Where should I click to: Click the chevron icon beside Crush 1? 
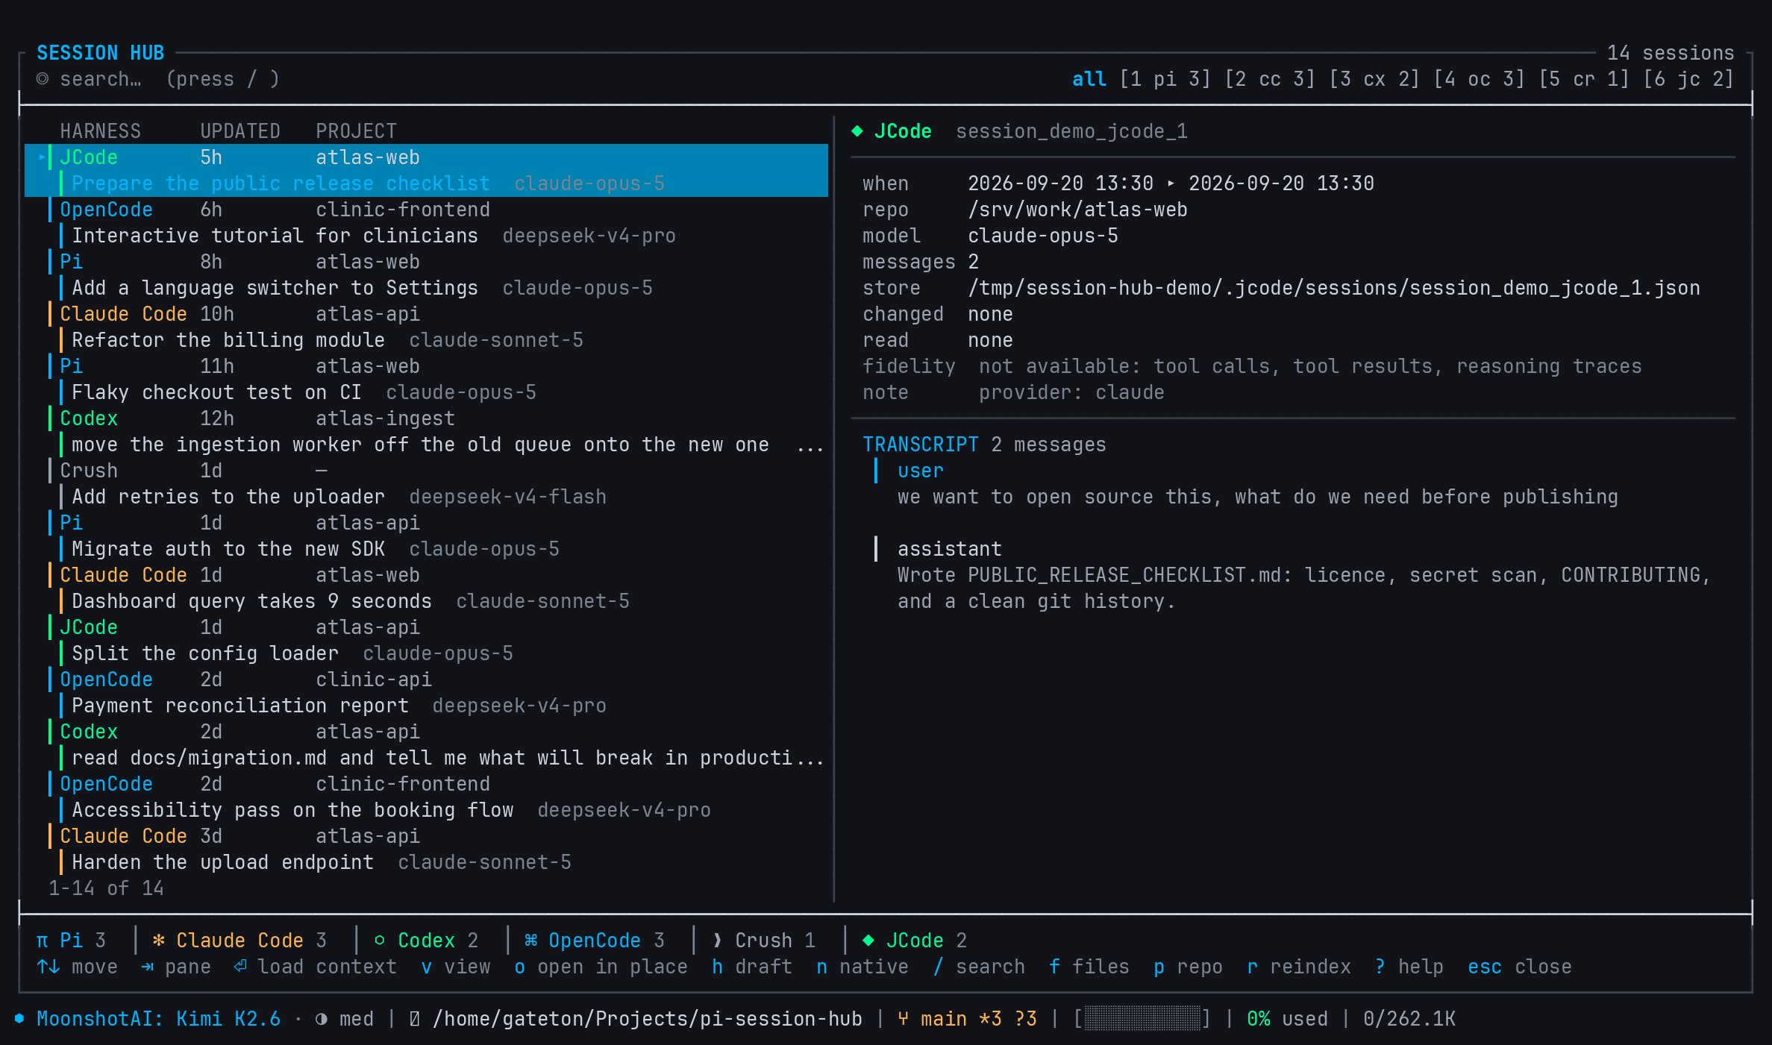pos(717,941)
